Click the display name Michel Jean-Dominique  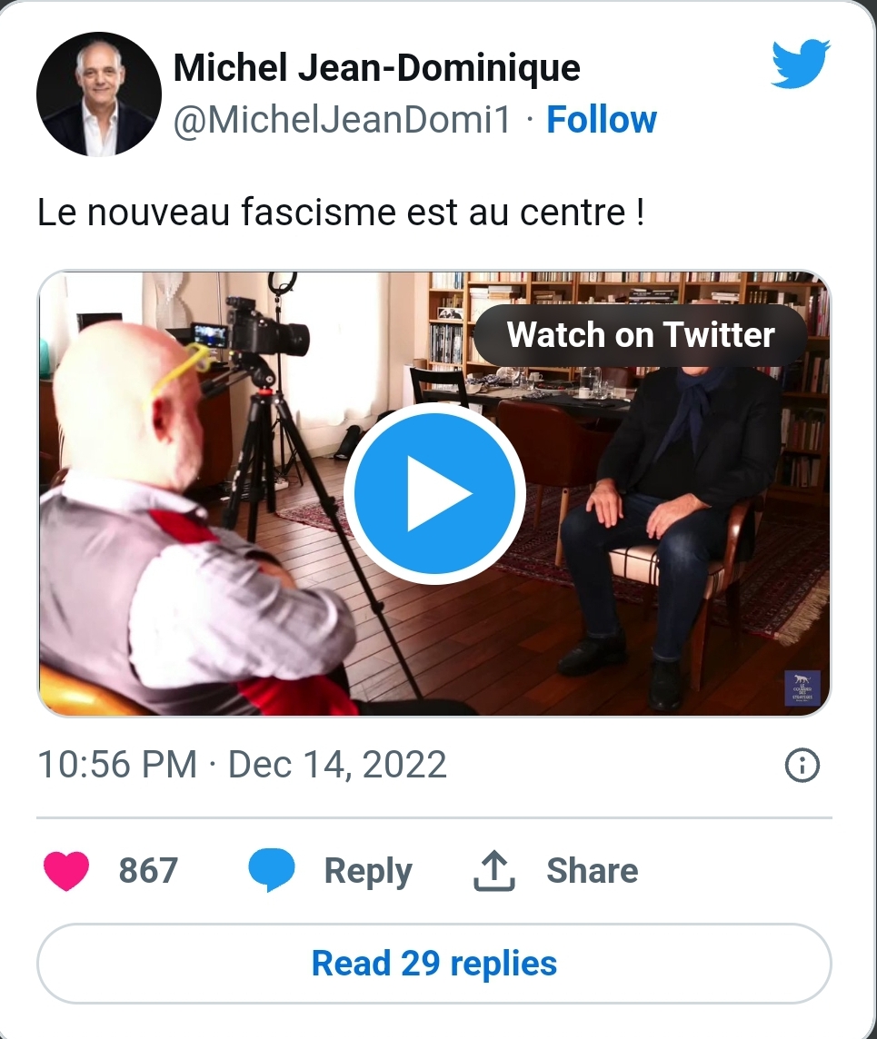click(376, 68)
